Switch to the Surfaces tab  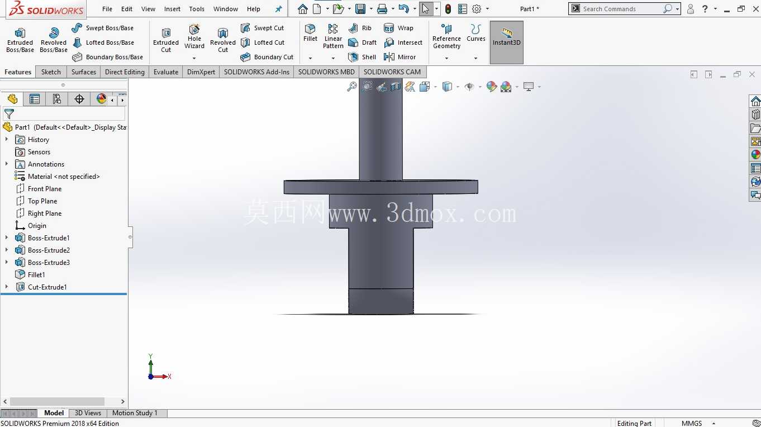click(84, 72)
